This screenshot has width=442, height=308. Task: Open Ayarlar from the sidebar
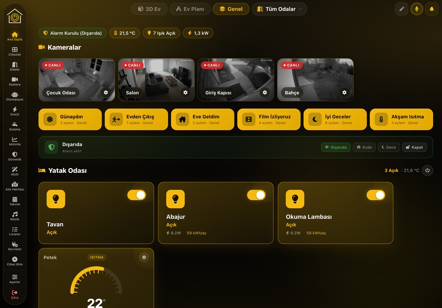click(x=15, y=279)
